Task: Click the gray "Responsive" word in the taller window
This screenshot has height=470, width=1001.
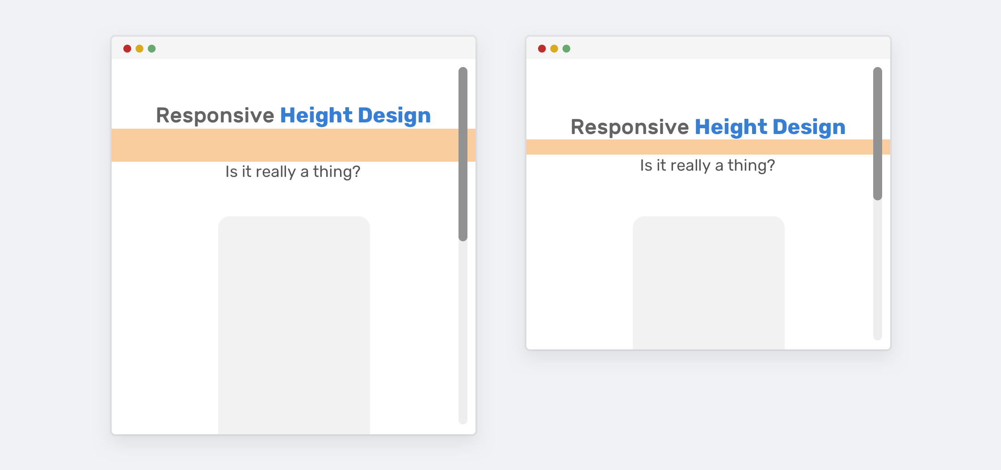Action: click(x=215, y=115)
